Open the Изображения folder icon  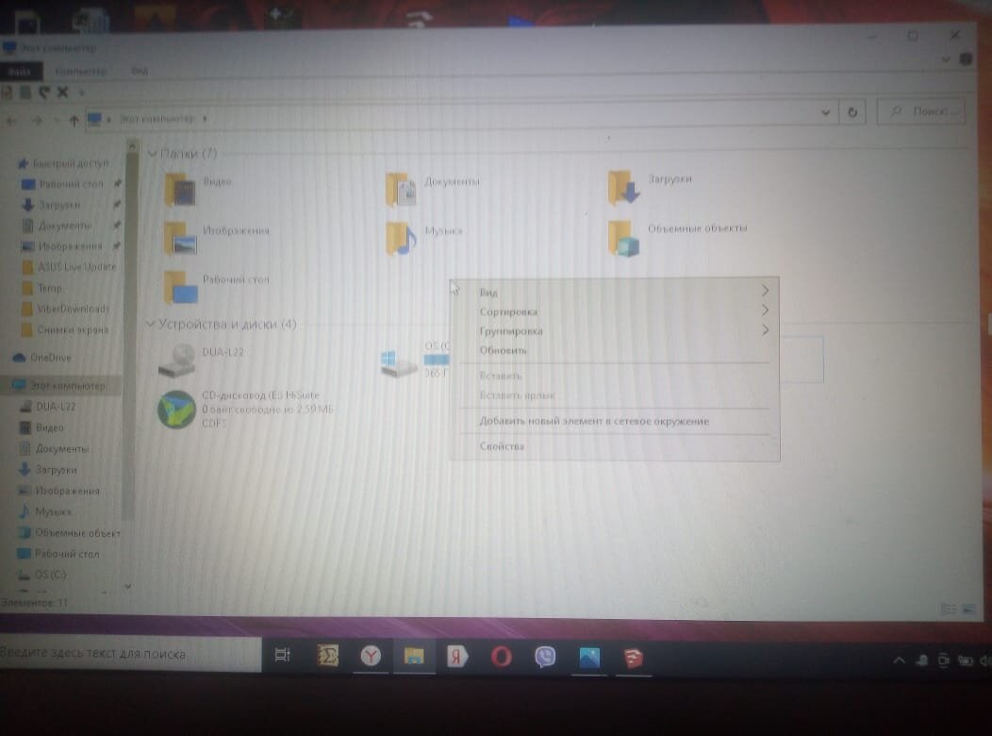[x=180, y=238]
